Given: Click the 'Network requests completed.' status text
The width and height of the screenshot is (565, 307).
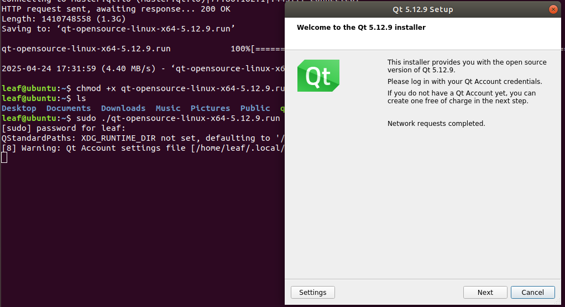Looking at the screenshot, I should 436,124.
